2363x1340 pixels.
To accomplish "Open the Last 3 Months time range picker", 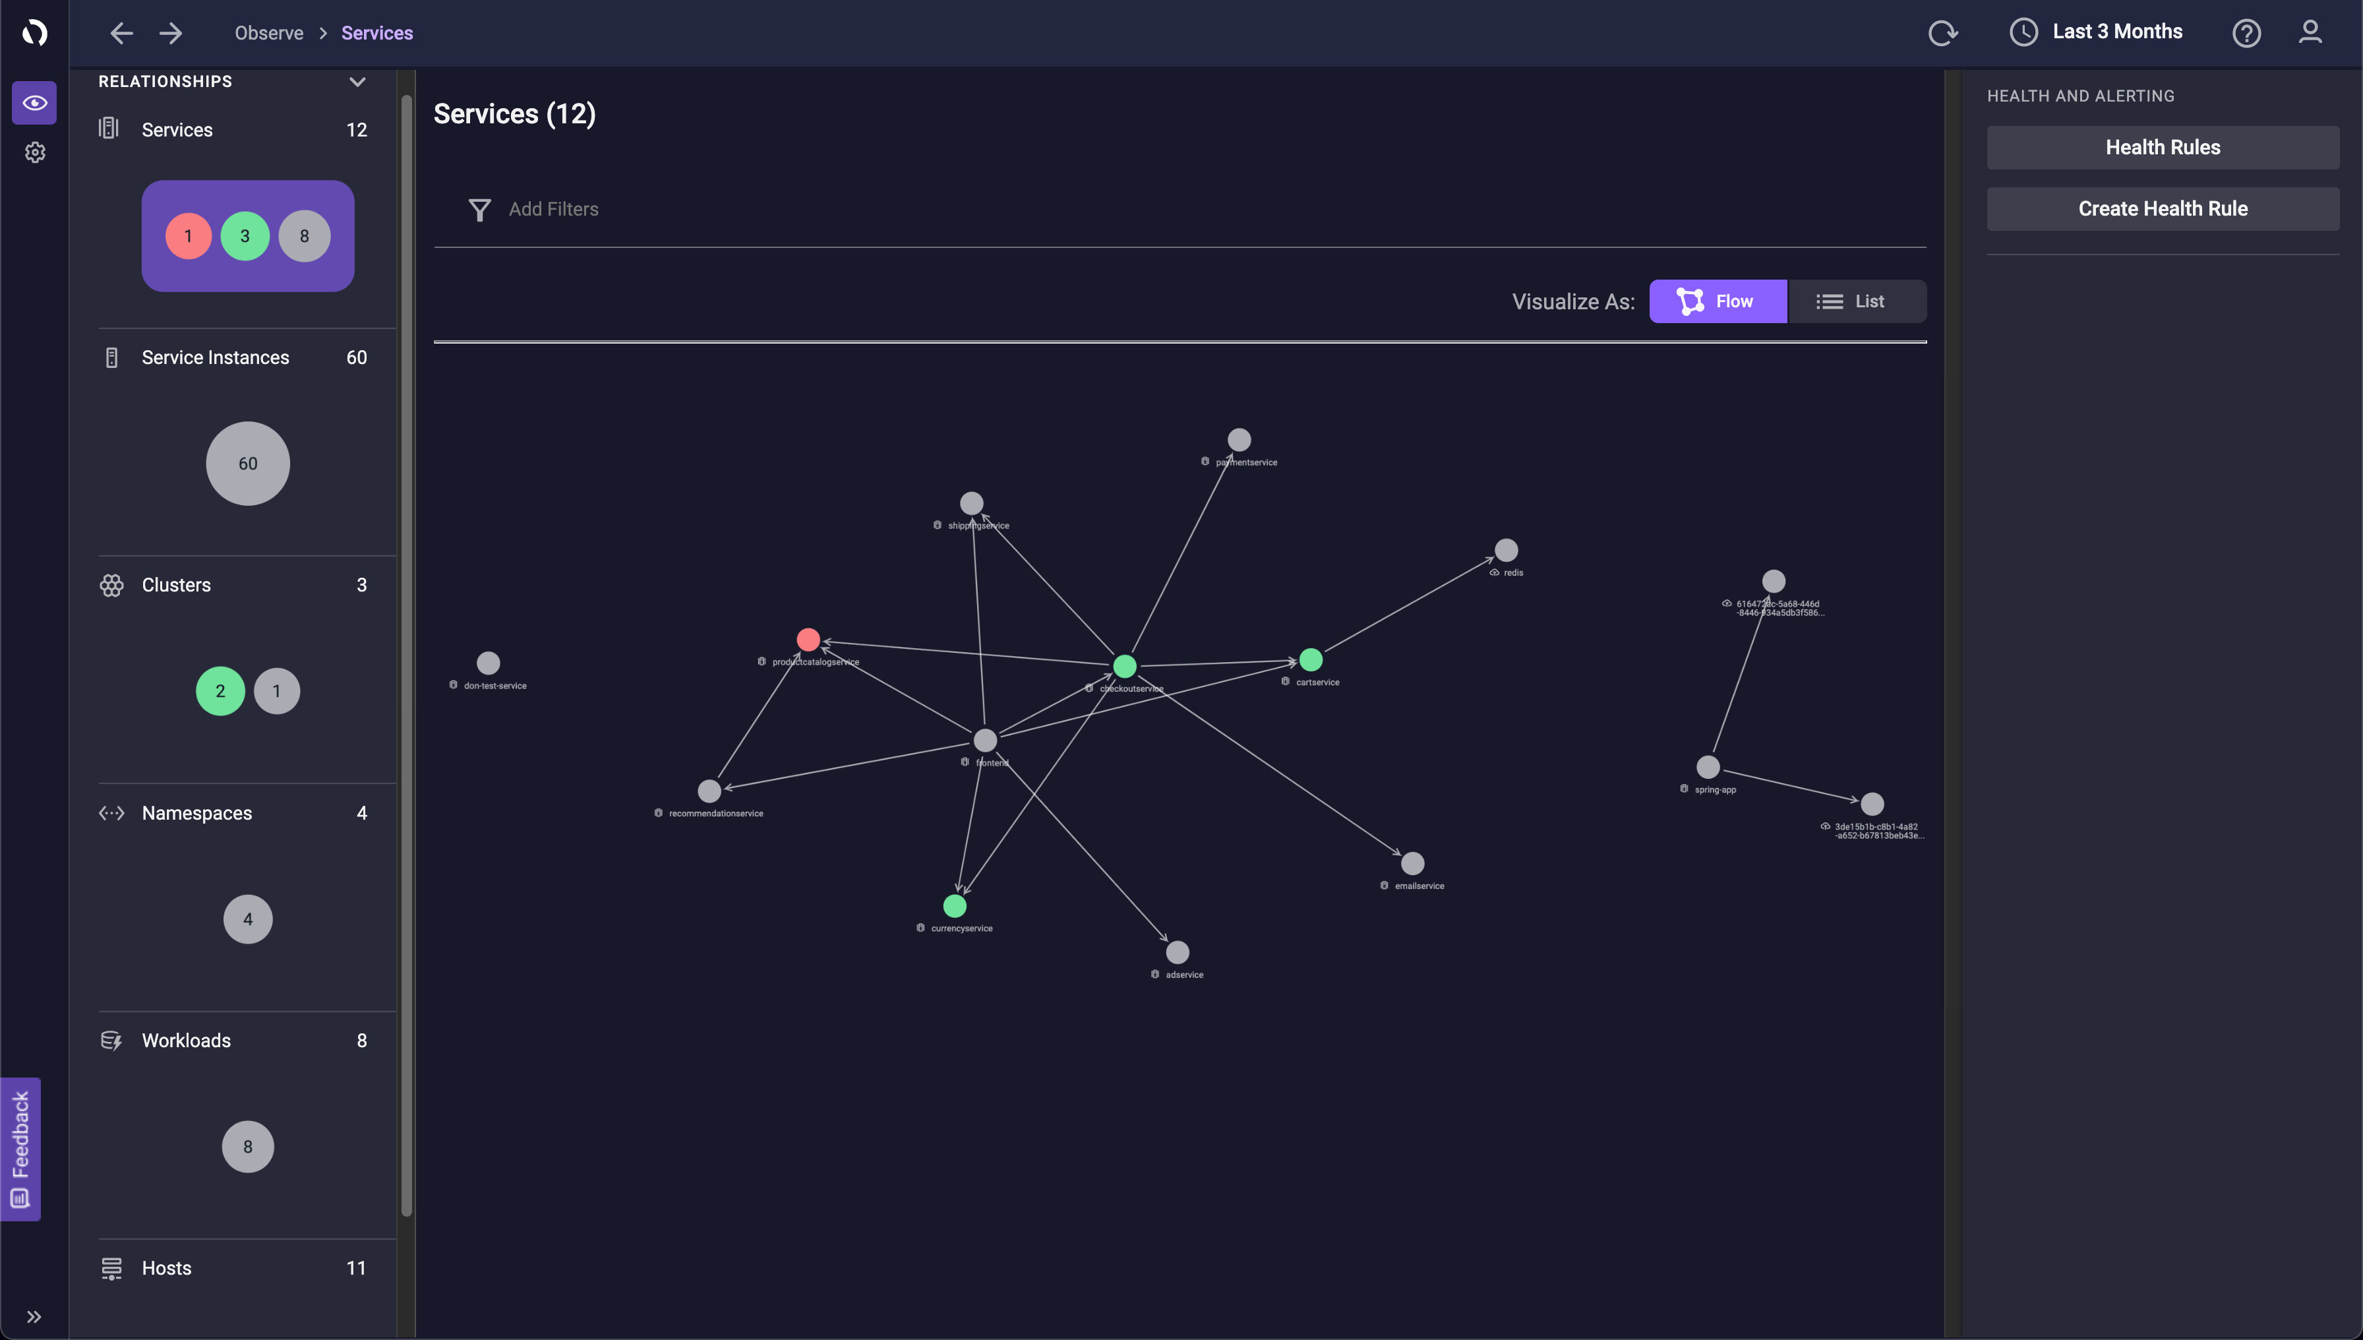I will (2096, 32).
